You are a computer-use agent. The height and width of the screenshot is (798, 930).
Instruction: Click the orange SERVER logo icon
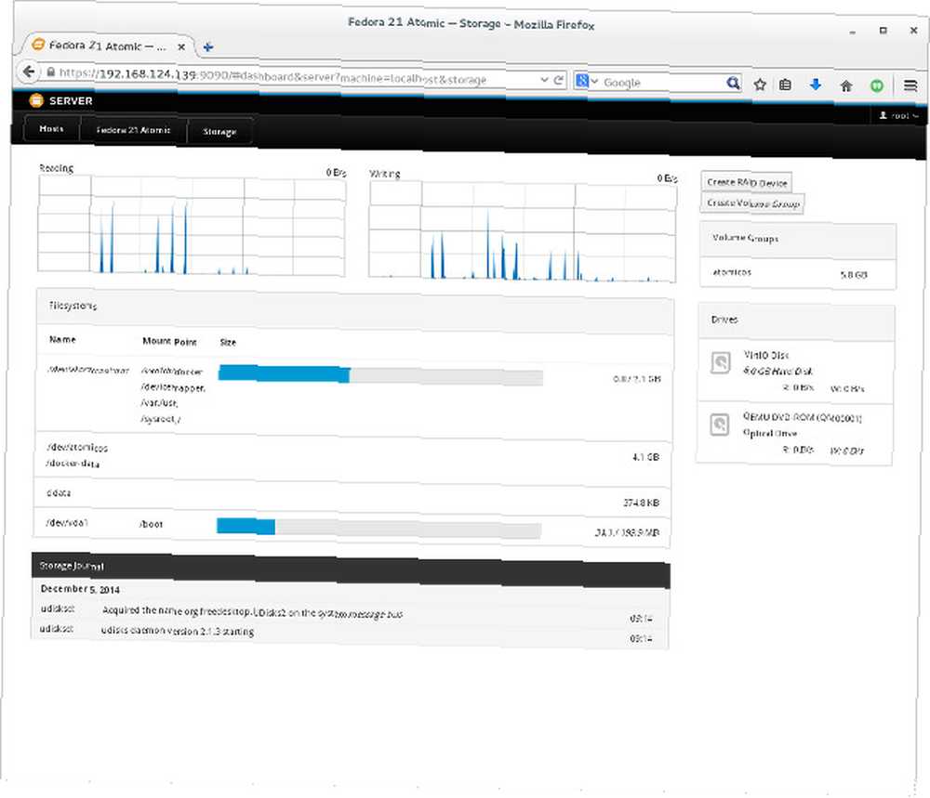click(x=36, y=100)
